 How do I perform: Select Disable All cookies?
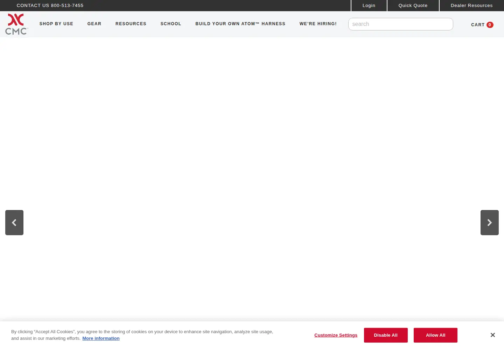coord(386,335)
